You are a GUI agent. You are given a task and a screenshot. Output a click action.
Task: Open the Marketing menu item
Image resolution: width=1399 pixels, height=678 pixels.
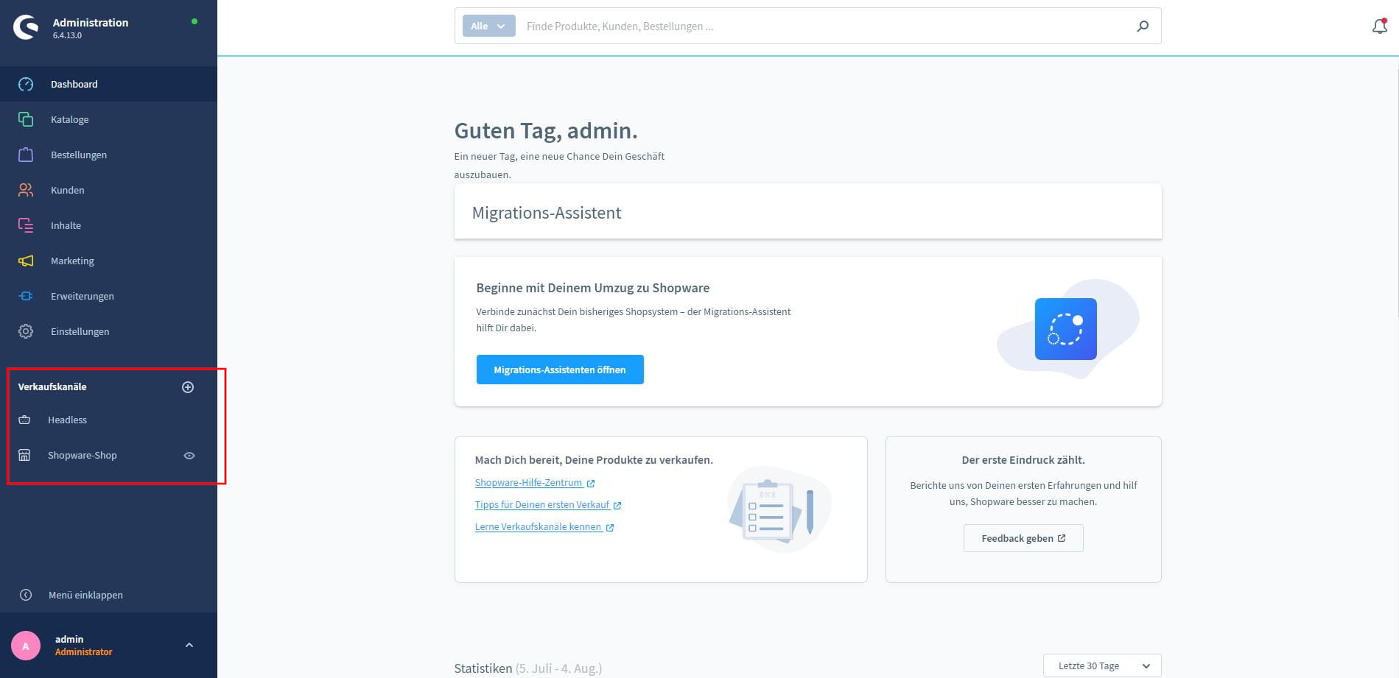108,261
